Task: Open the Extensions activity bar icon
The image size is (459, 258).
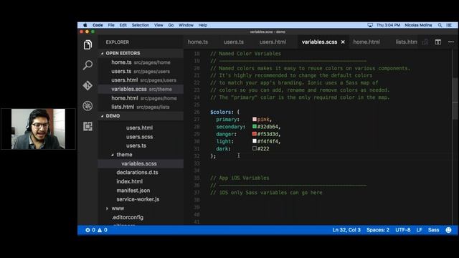Action: (87, 126)
